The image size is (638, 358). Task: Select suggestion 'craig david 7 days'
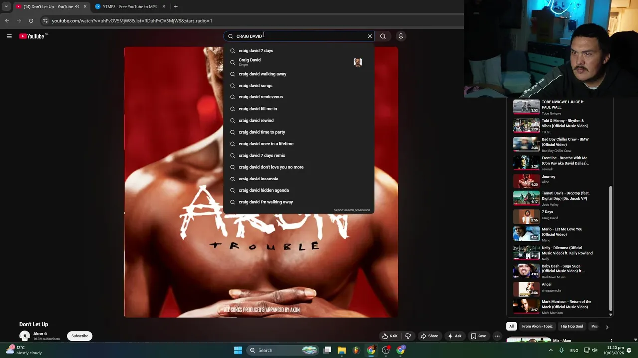[299, 51]
